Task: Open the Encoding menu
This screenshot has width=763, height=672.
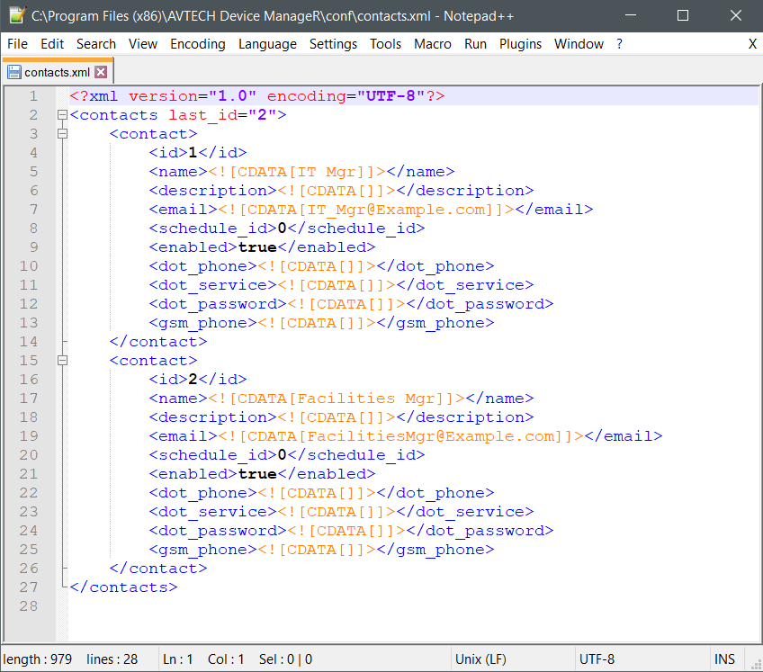Action: [197, 44]
